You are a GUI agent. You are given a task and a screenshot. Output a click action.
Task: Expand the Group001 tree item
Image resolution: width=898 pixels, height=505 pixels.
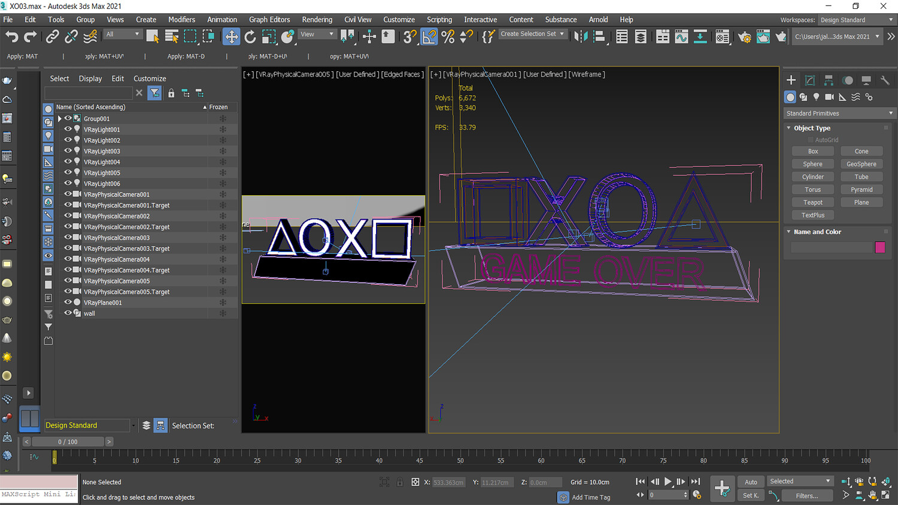click(60, 118)
